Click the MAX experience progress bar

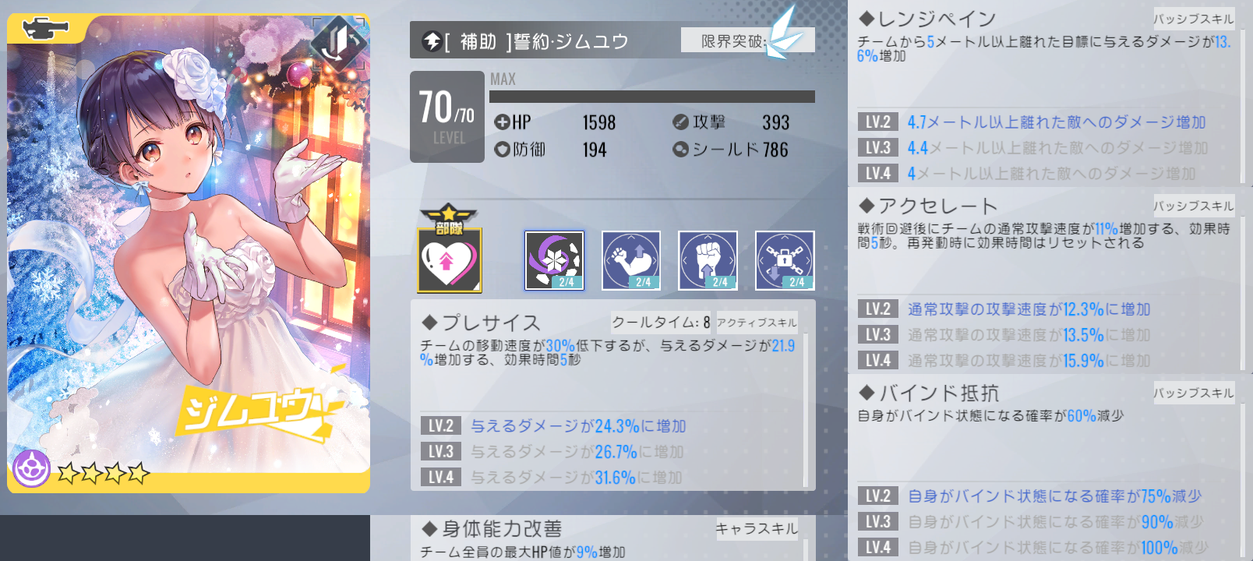point(651,97)
